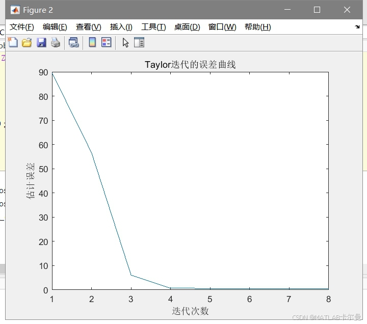
Task: Open the 查看(V) menu
Action: coord(89,27)
